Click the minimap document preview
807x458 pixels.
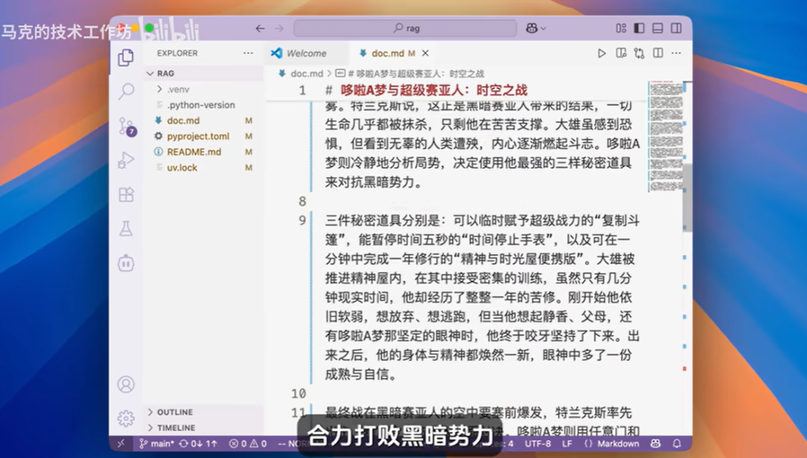click(x=665, y=137)
